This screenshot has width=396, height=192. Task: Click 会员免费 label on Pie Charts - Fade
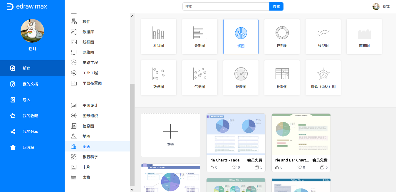point(255,160)
